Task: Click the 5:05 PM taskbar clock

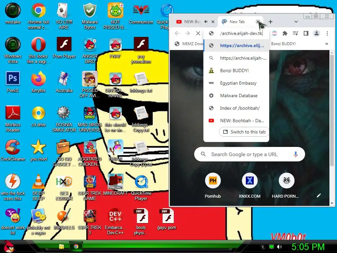Action: [308, 246]
